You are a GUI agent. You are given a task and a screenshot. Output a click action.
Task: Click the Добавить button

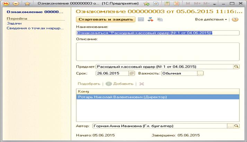(x=120, y=84)
